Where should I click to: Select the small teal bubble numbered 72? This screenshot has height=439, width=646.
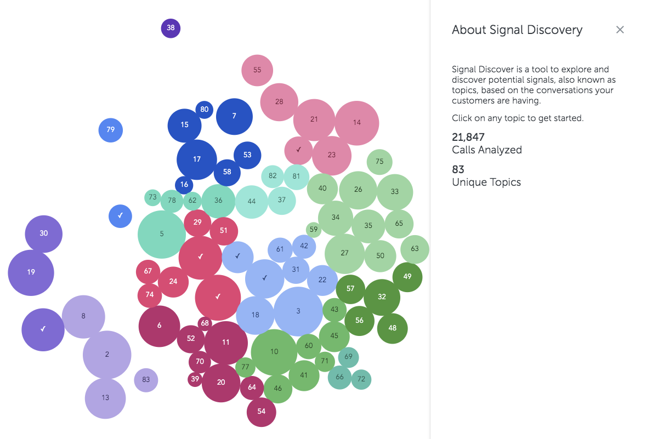click(361, 379)
